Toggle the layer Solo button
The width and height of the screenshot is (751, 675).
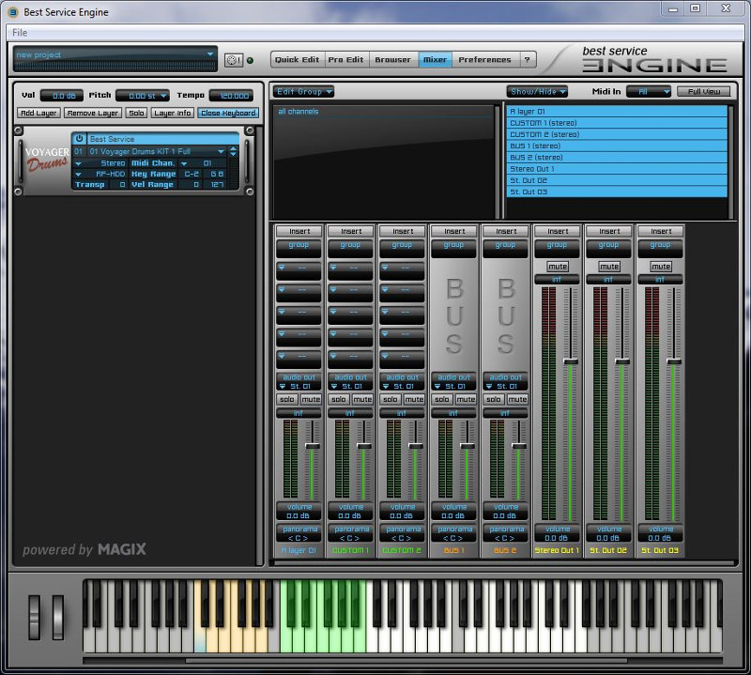(136, 113)
